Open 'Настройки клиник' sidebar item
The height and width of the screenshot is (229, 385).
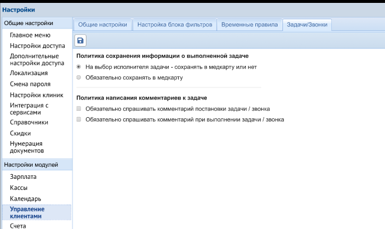[37, 95]
